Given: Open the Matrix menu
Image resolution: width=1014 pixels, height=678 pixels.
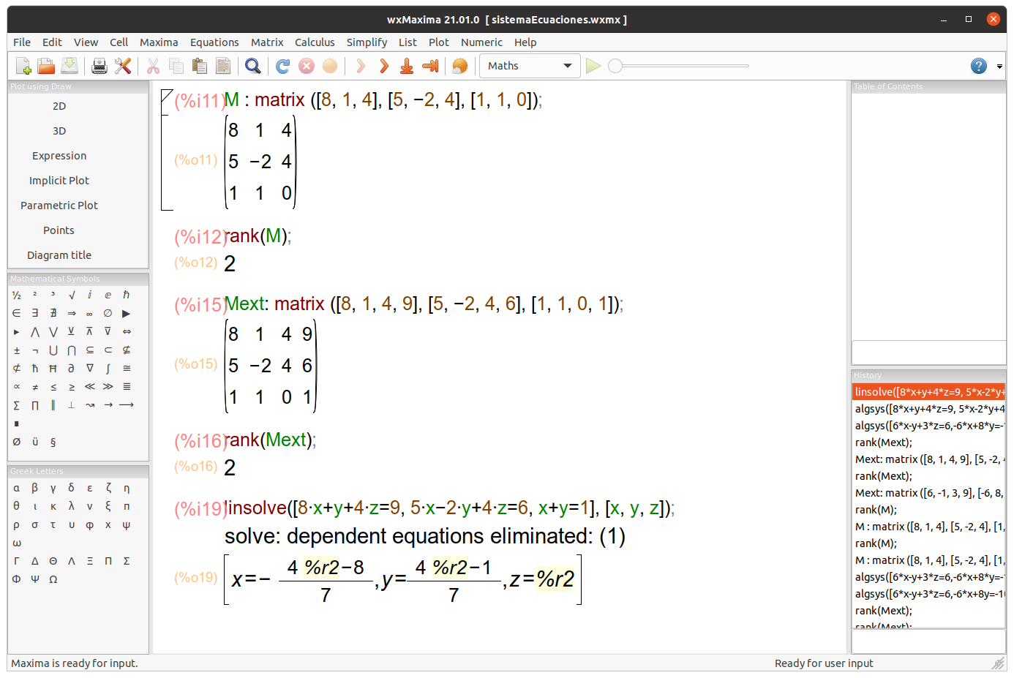Looking at the screenshot, I should (267, 42).
